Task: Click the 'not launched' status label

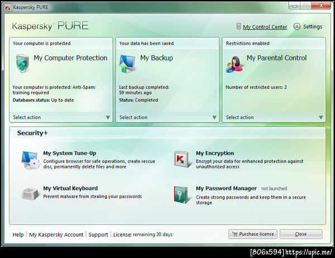Action: click(274, 189)
